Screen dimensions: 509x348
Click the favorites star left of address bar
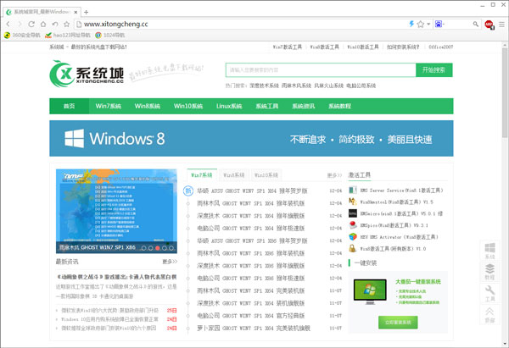pyautogui.click(x=66, y=24)
